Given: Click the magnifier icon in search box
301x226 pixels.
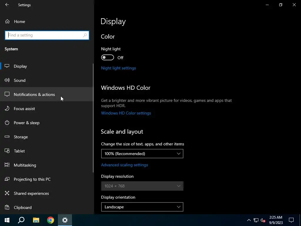Looking at the screenshot, I should [x=85, y=35].
